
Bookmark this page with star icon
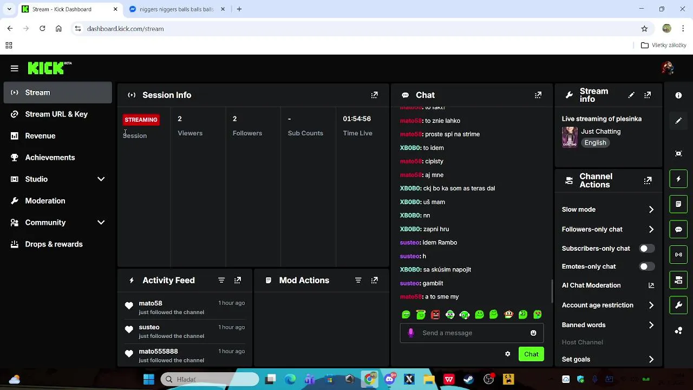[644, 29]
